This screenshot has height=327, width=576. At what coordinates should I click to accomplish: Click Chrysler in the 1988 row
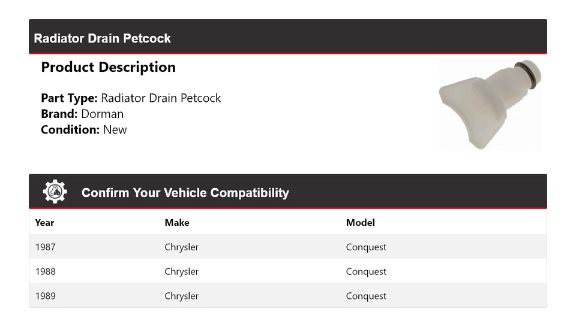[x=181, y=271]
